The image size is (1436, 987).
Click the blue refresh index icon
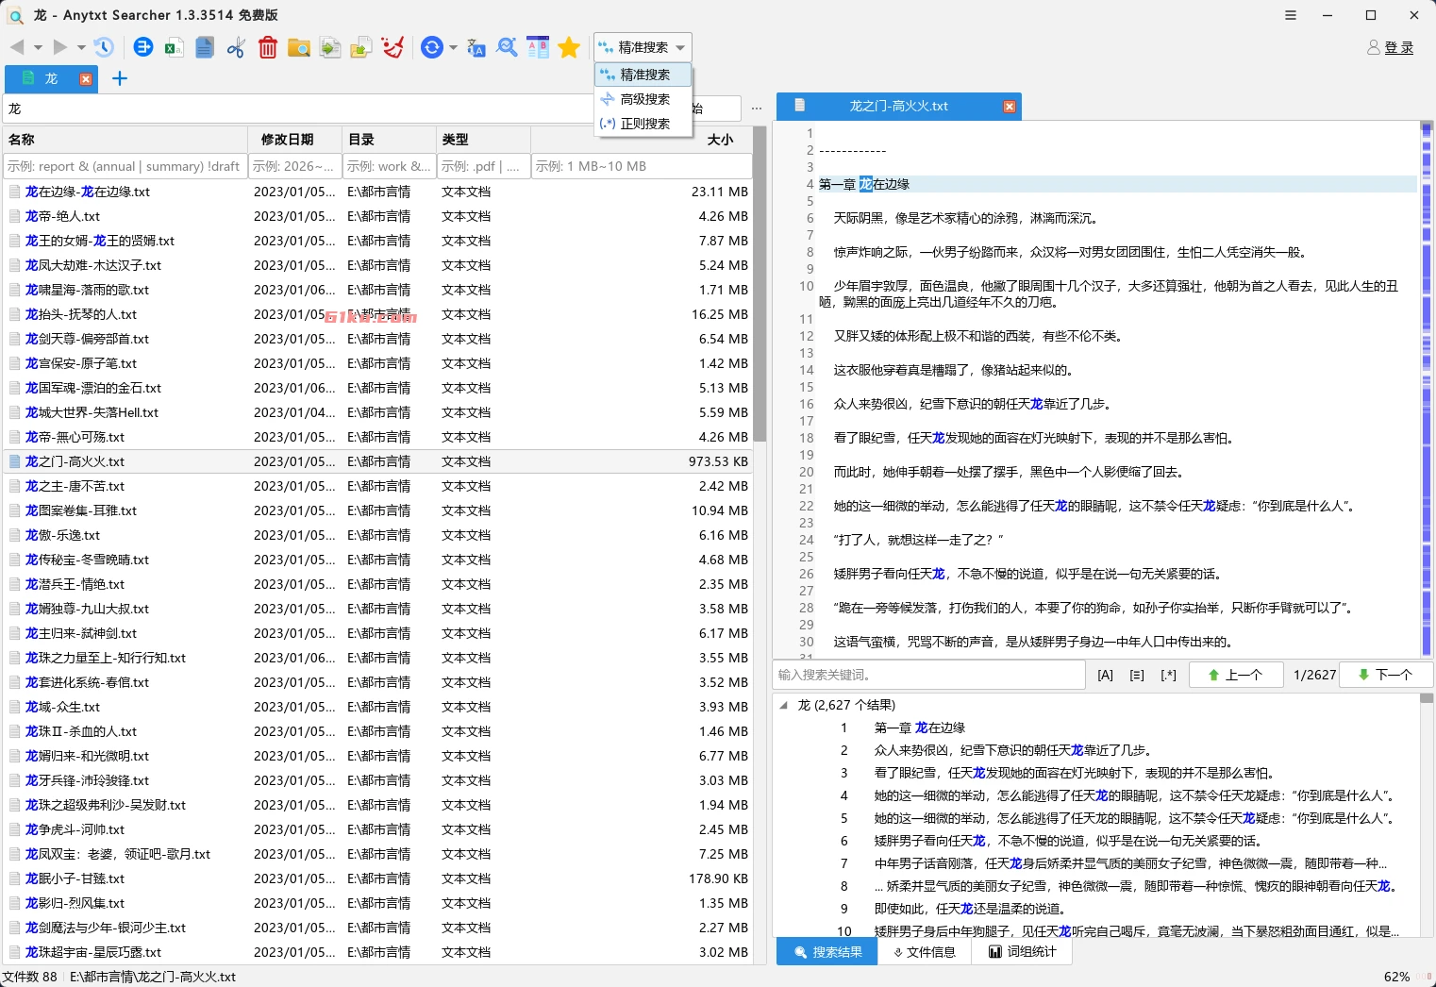pyautogui.click(x=432, y=47)
